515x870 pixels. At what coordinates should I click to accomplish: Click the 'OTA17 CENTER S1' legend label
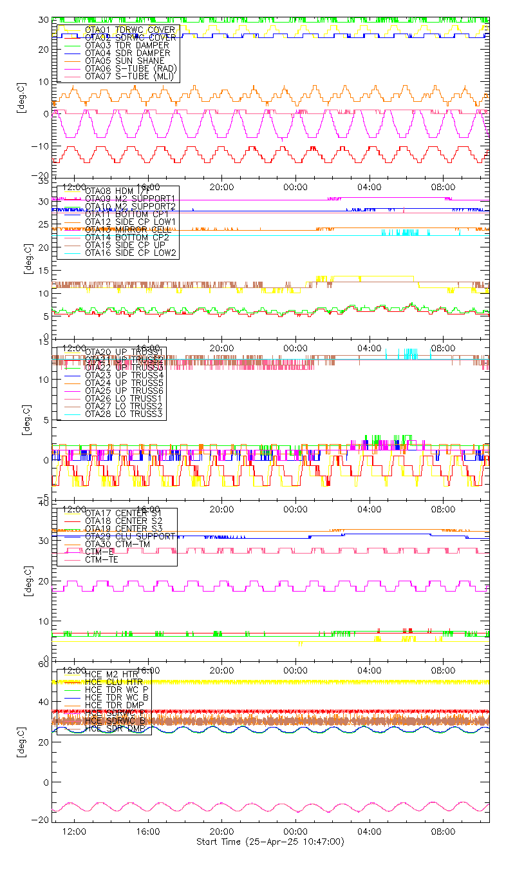coord(124,513)
